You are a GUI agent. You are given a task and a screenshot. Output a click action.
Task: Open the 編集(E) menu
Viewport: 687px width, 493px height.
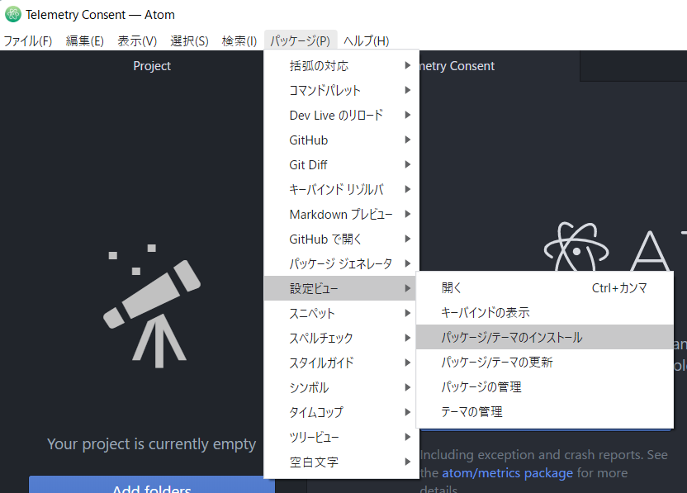click(x=84, y=40)
